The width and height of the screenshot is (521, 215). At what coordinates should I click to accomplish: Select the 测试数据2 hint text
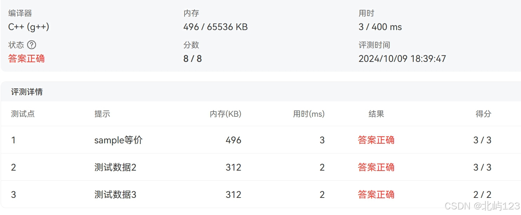115,167
